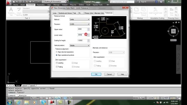Viewport: 187px width, 105px height.
Task: Click the Help button in the dialog
Action: (x=122, y=74)
